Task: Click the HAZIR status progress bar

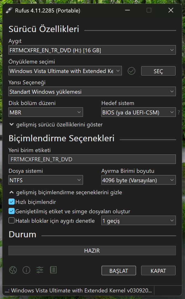Action: pos(92,251)
